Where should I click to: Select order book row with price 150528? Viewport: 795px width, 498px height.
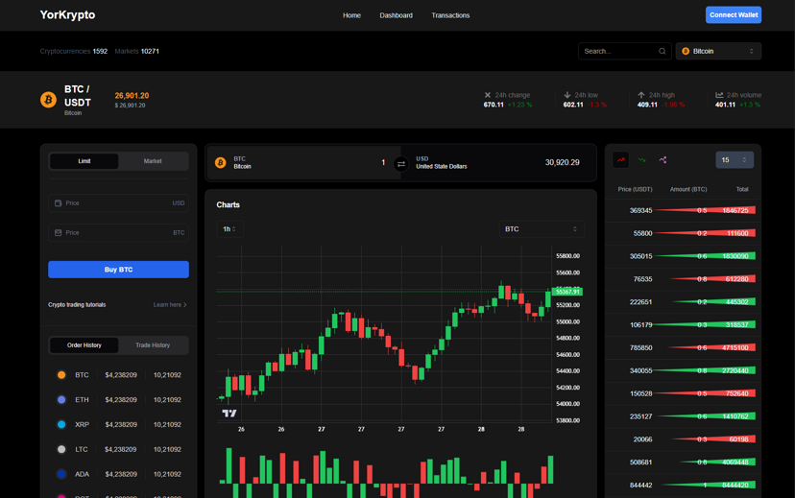tap(683, 393)
